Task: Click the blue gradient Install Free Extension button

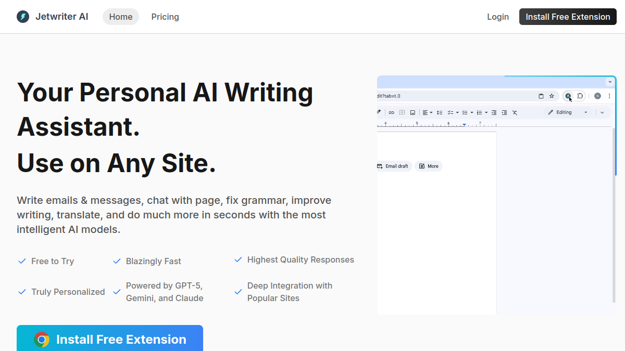Action: tap(110, 338)
